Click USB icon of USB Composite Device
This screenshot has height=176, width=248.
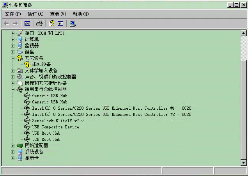pyautogui.click(x=27, y=127)
